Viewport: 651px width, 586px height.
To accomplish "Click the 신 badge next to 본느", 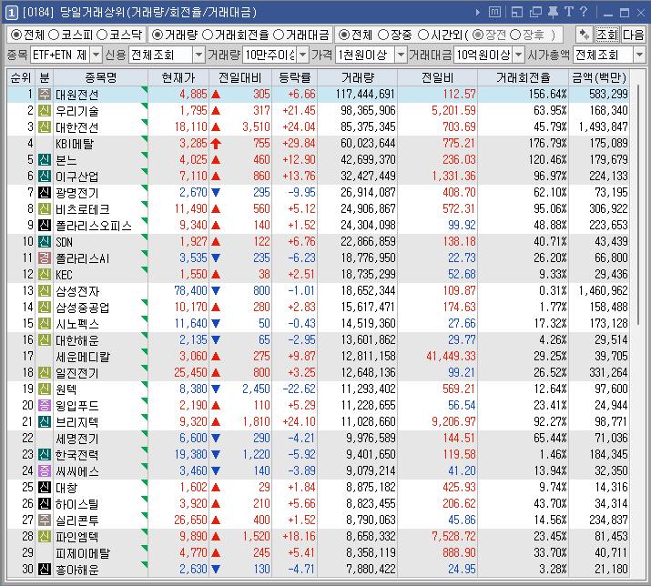I will (x=45, y=159).
